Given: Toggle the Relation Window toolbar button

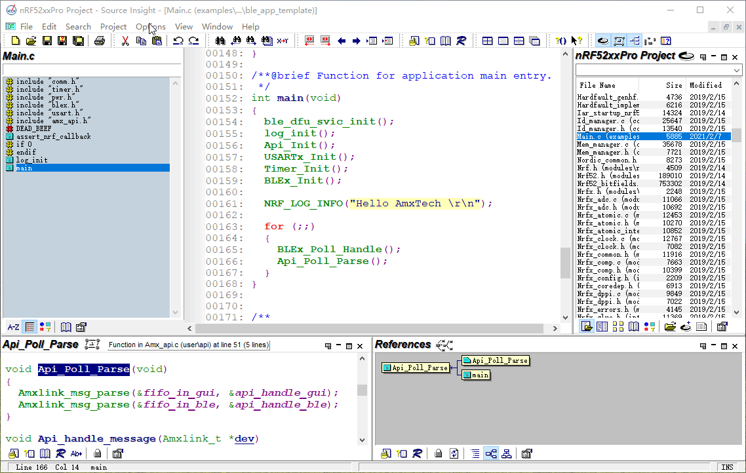Looking at the screenshot, I should 634,41.
